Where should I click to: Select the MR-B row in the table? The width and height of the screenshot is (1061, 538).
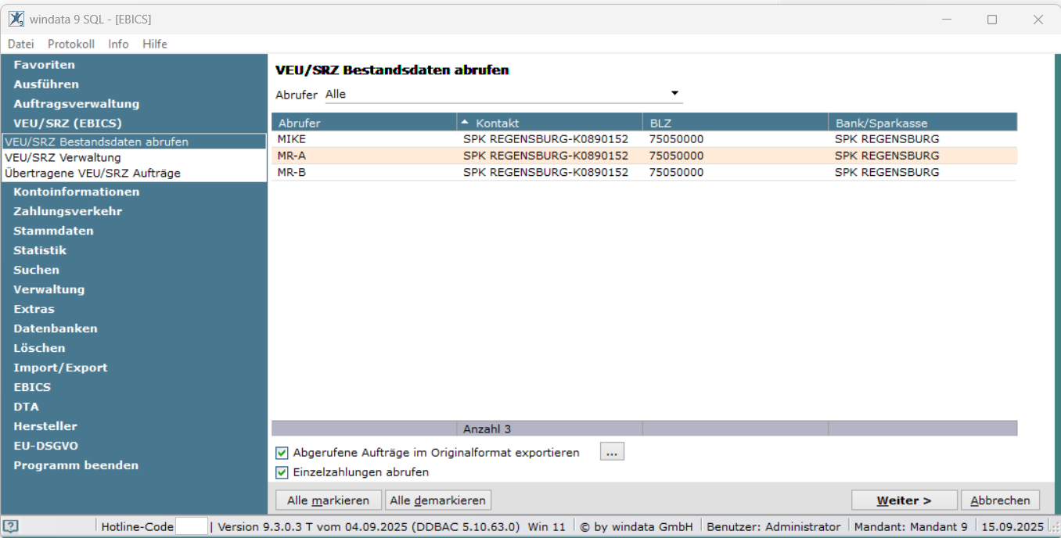point(644,172)
